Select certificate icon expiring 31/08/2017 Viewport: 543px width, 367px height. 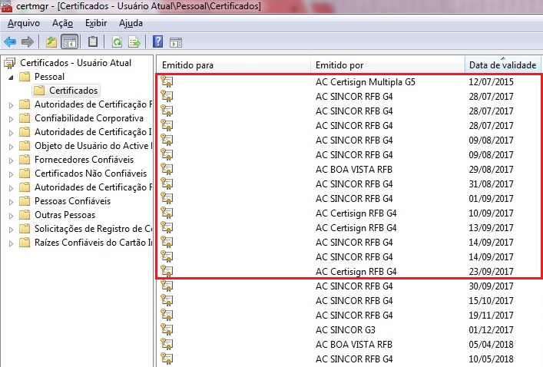(167, 183)
